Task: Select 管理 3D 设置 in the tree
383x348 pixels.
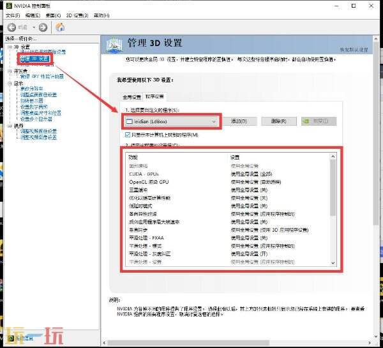Action: click(34, 59)
